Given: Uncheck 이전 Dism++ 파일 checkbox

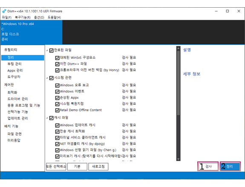Looking at the screenshot, I should click(x=57, y=64).
